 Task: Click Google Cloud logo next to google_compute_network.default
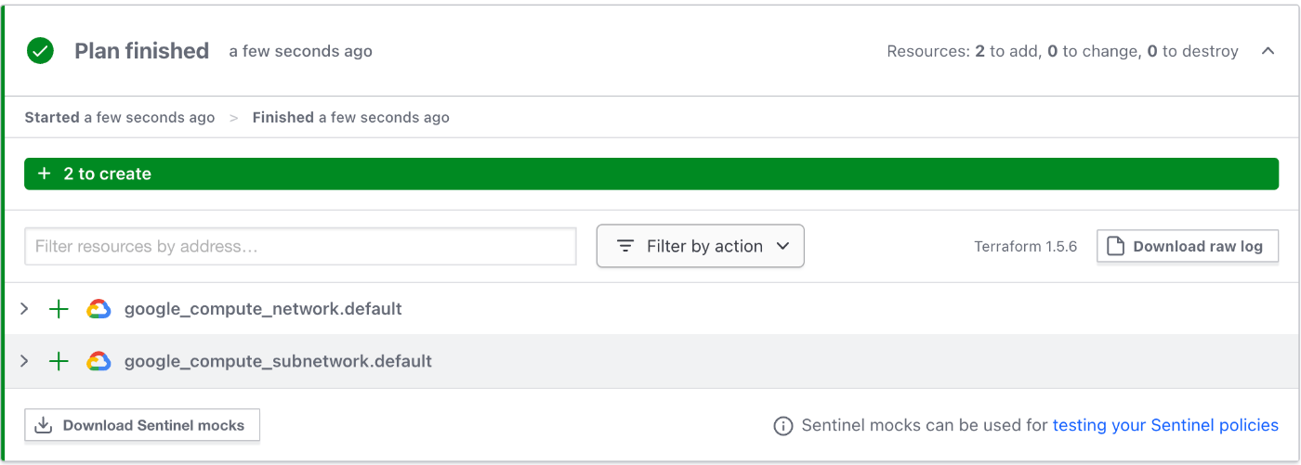pos(99,309)
